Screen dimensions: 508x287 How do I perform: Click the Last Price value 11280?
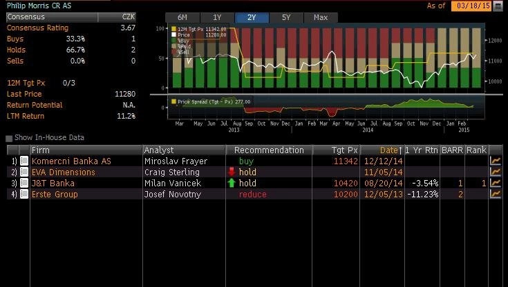point(125,94)
